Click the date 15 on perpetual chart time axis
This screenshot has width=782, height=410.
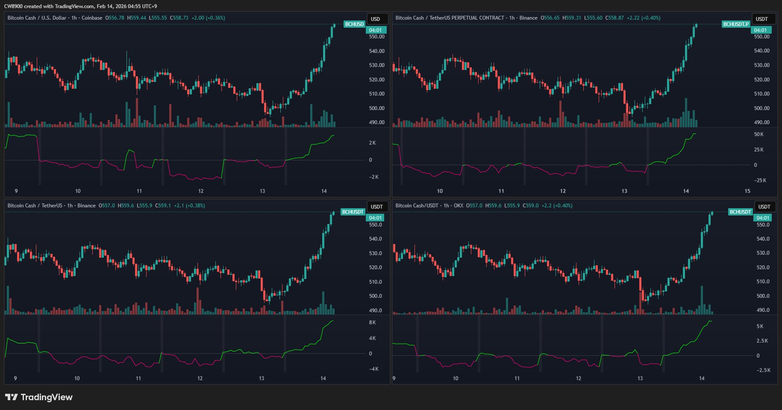pyautogui.click(x=747, y=191)
